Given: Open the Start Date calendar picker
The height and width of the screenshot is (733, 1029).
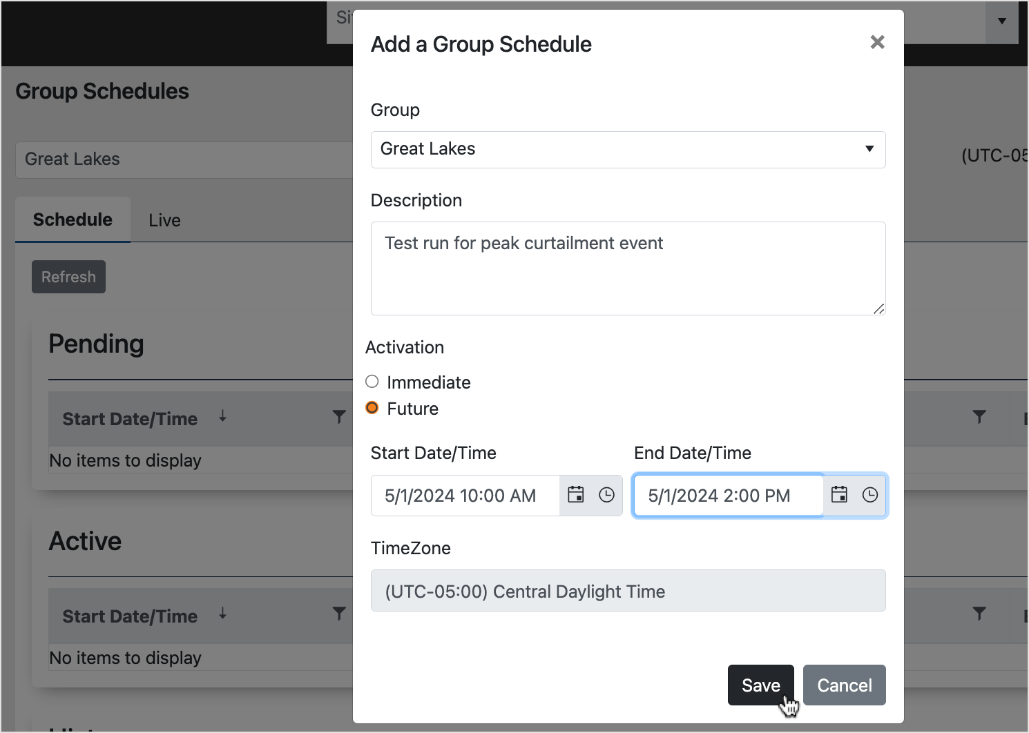Looking at the screenshot, I should click(x=575, y=495).
